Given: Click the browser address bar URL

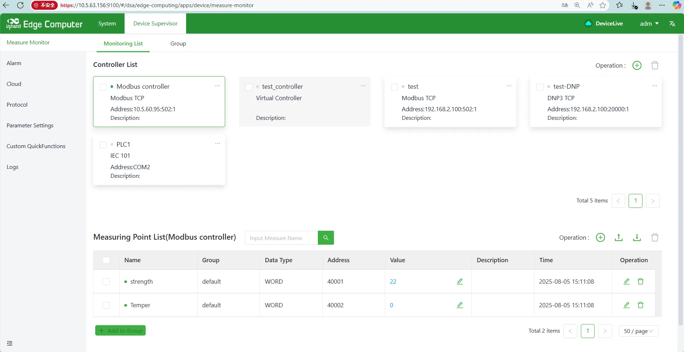Looking at the screenshot, I should (157, 5).
